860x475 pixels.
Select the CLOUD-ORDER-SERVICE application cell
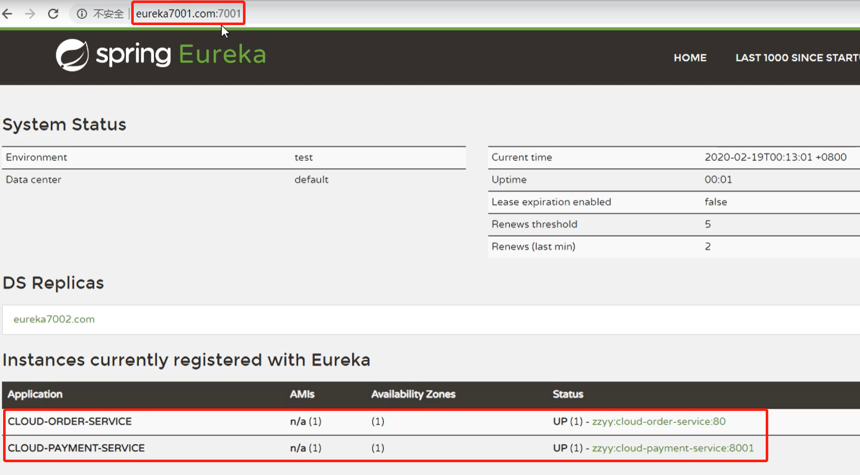(70, 421)
